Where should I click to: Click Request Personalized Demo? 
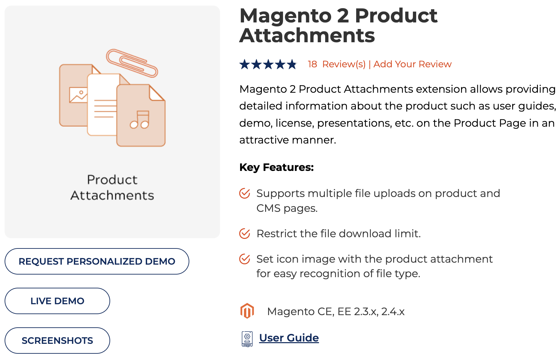pos(97,261)
